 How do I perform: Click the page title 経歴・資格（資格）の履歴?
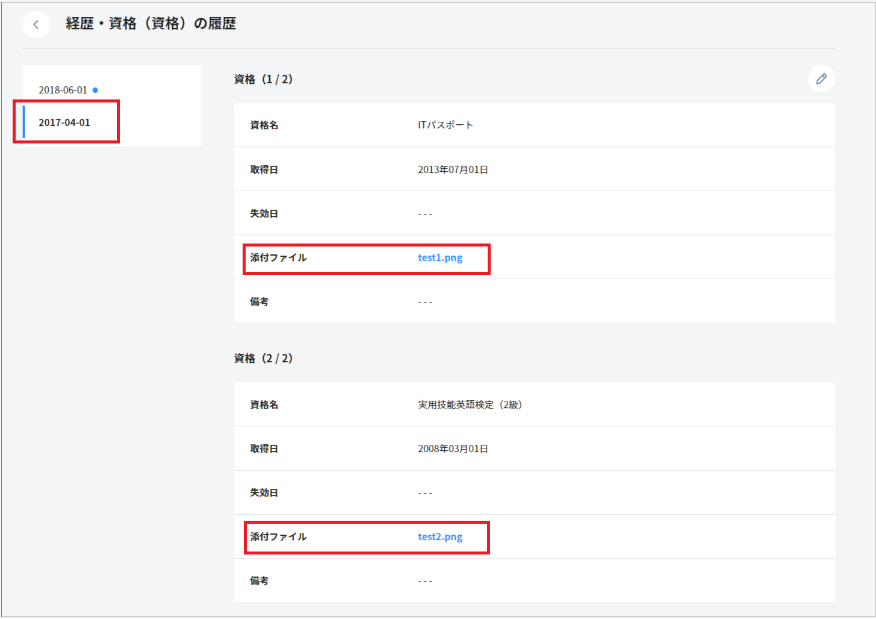click(x=151, y=24)
